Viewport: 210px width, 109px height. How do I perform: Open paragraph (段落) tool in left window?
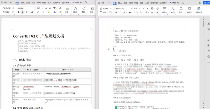67,10
